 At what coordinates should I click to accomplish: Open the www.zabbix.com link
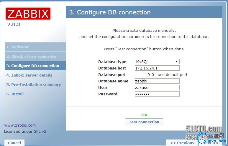(20, 125)
